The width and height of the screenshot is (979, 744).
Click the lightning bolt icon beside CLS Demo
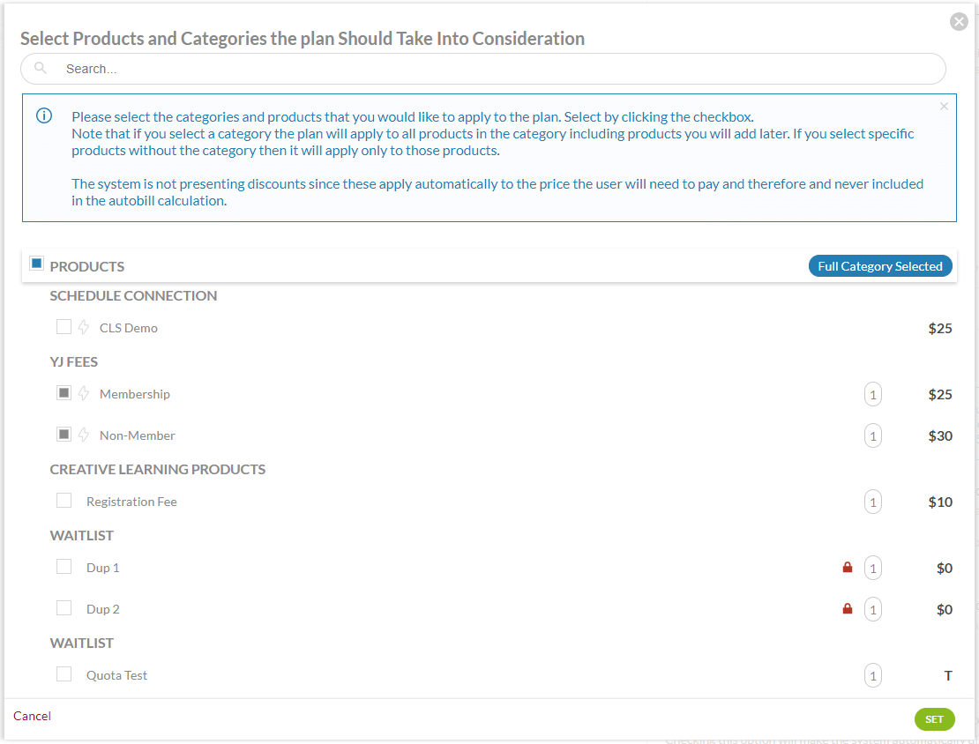tap(84, 328)
